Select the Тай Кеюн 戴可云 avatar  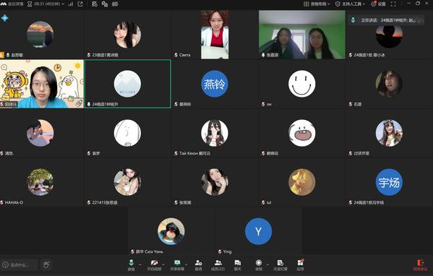pos(215,133)
